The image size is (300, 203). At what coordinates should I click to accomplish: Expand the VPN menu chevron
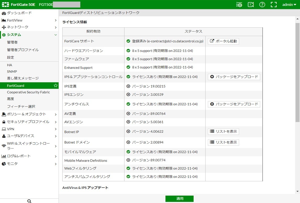click(55, 129)
